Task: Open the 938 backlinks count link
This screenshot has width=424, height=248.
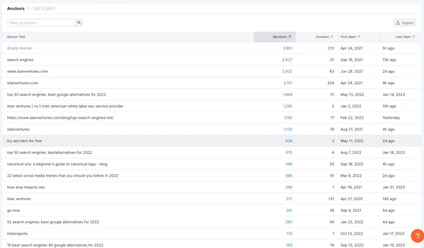Action: point(289,141)
